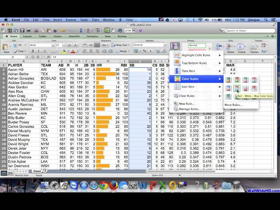
Task: Toggle Top vertical alignment
Action: pyautogui.click(x=85, y=45)
